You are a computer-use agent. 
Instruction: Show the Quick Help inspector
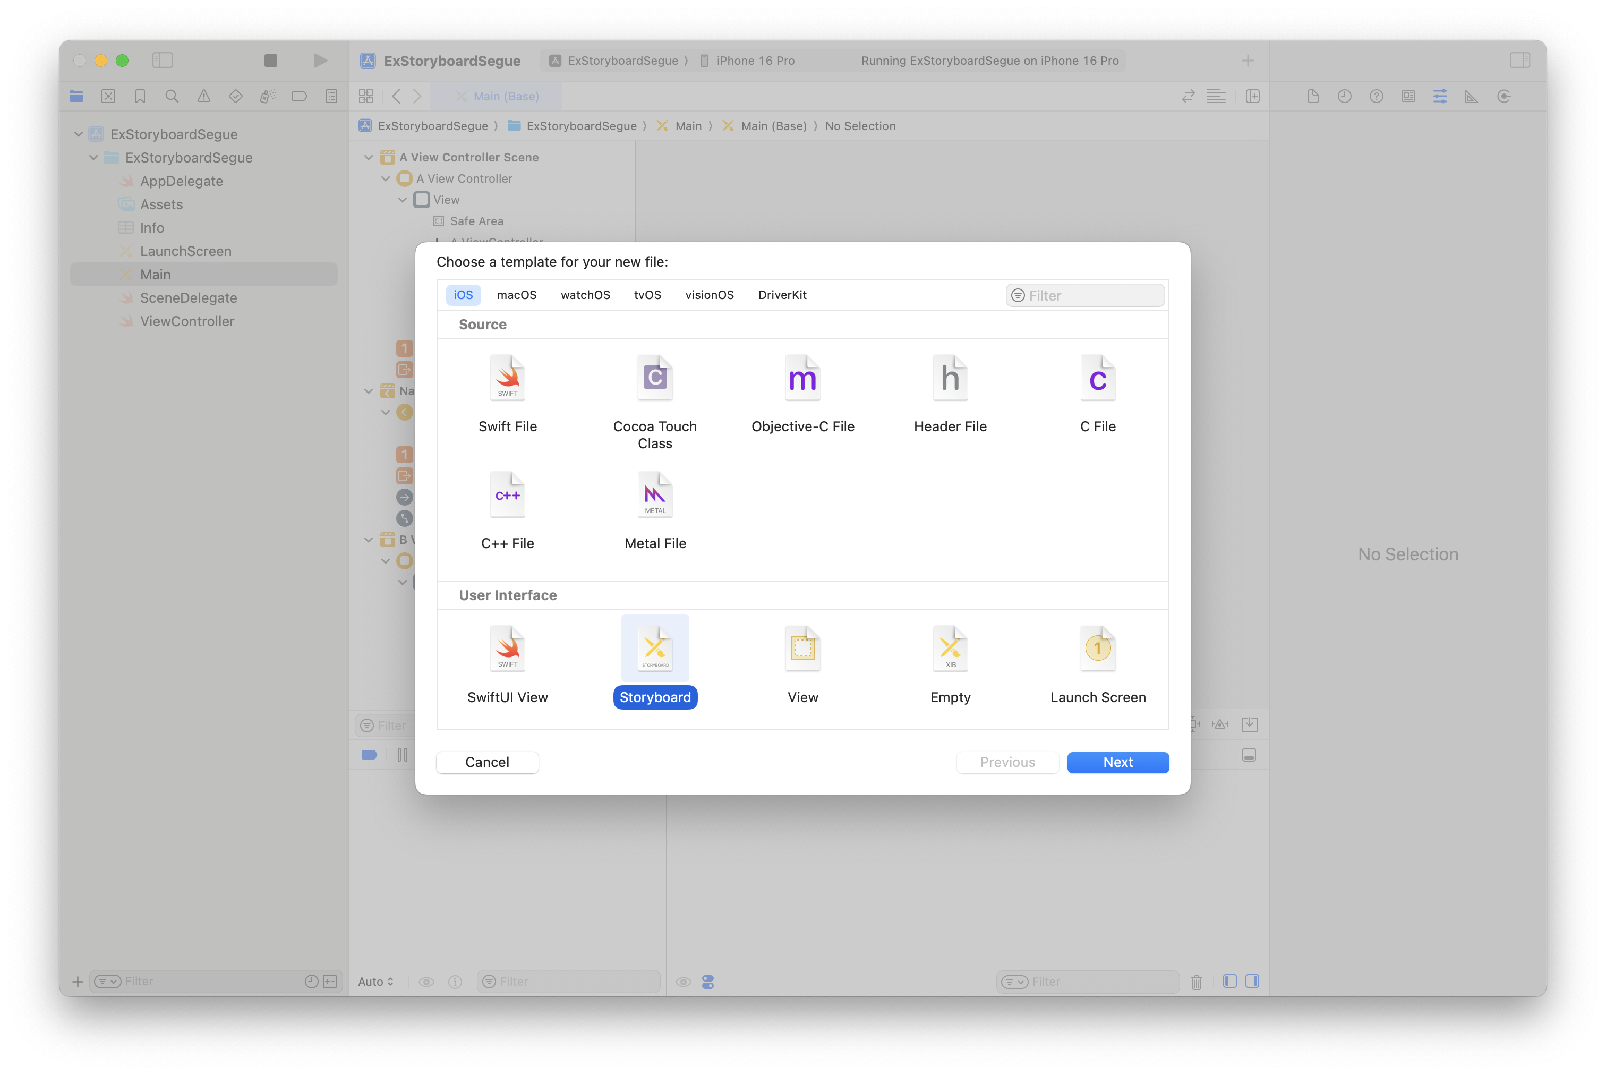(x=1377, y=97)
